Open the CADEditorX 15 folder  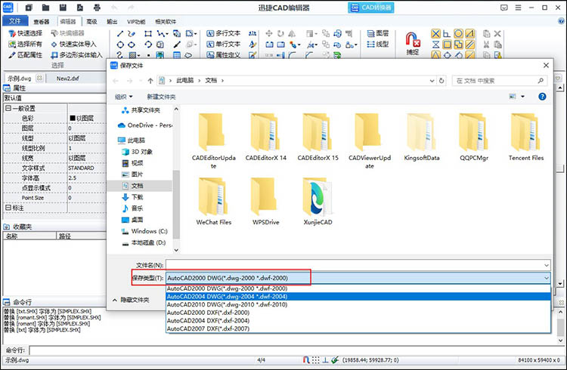(318, 137)
